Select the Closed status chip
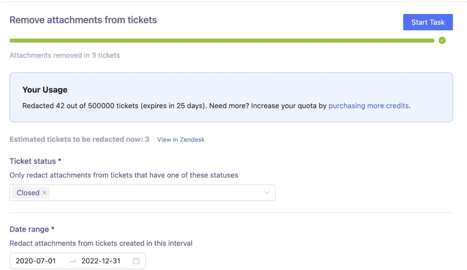Image resolution: width=467 pixels, height=270 pixels. coord(28,193)
